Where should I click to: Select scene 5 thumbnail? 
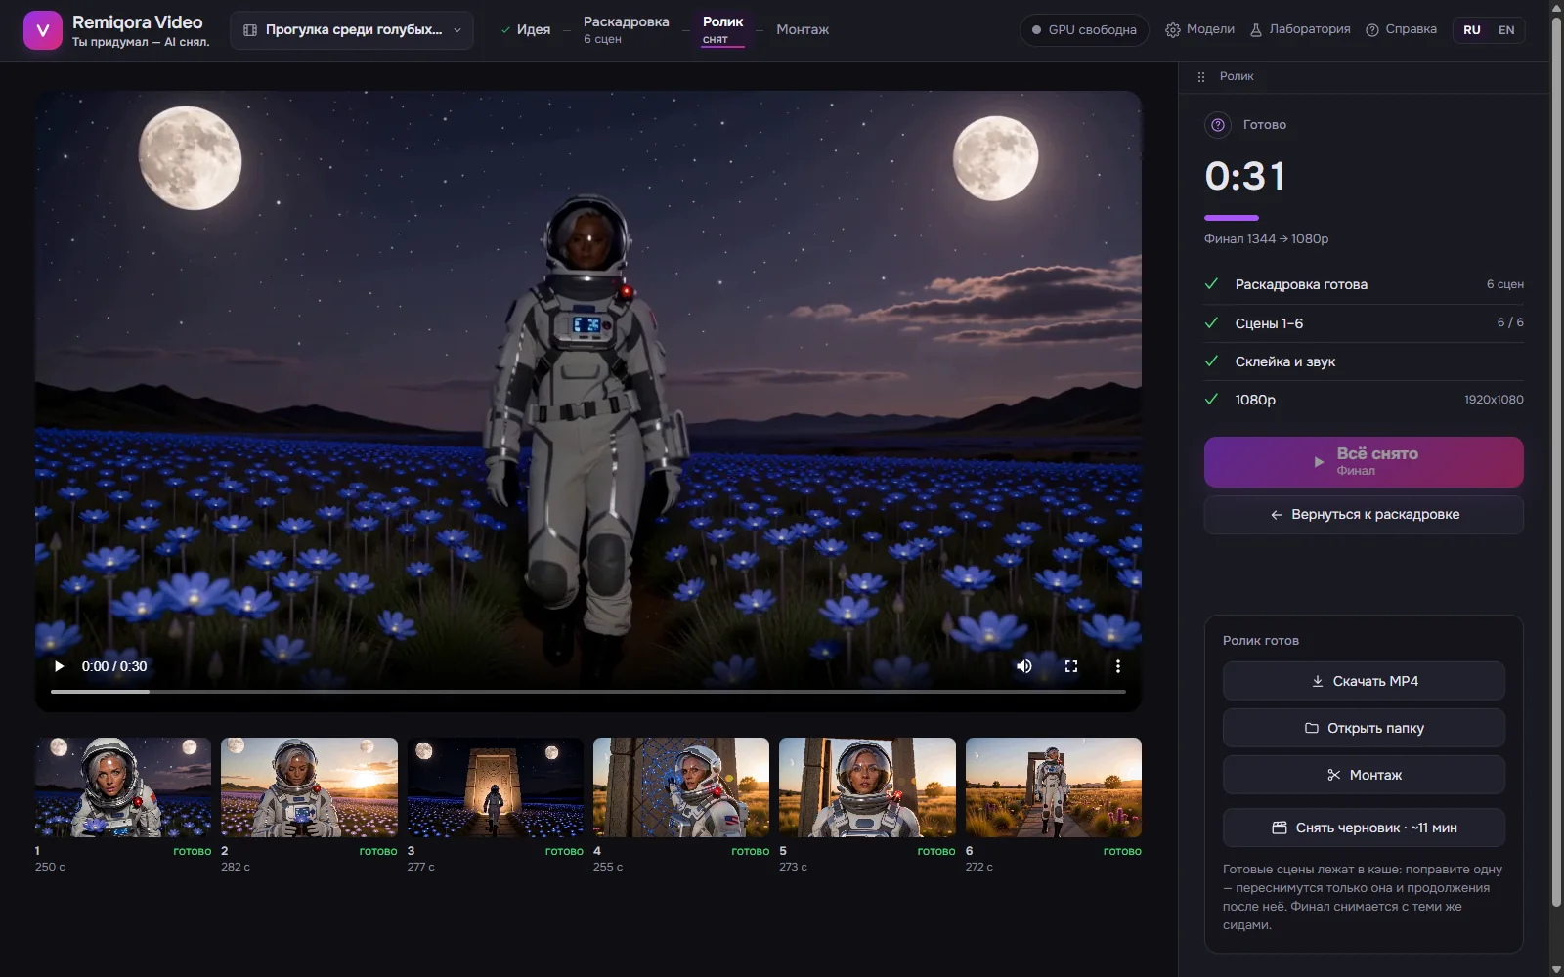point(867,787)
